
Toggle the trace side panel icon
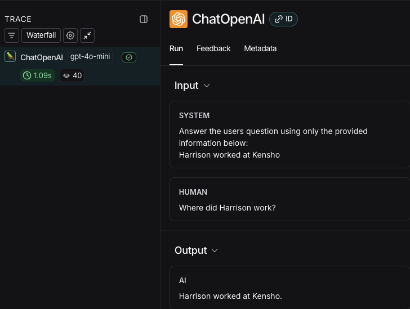click(x=144, y=19)
